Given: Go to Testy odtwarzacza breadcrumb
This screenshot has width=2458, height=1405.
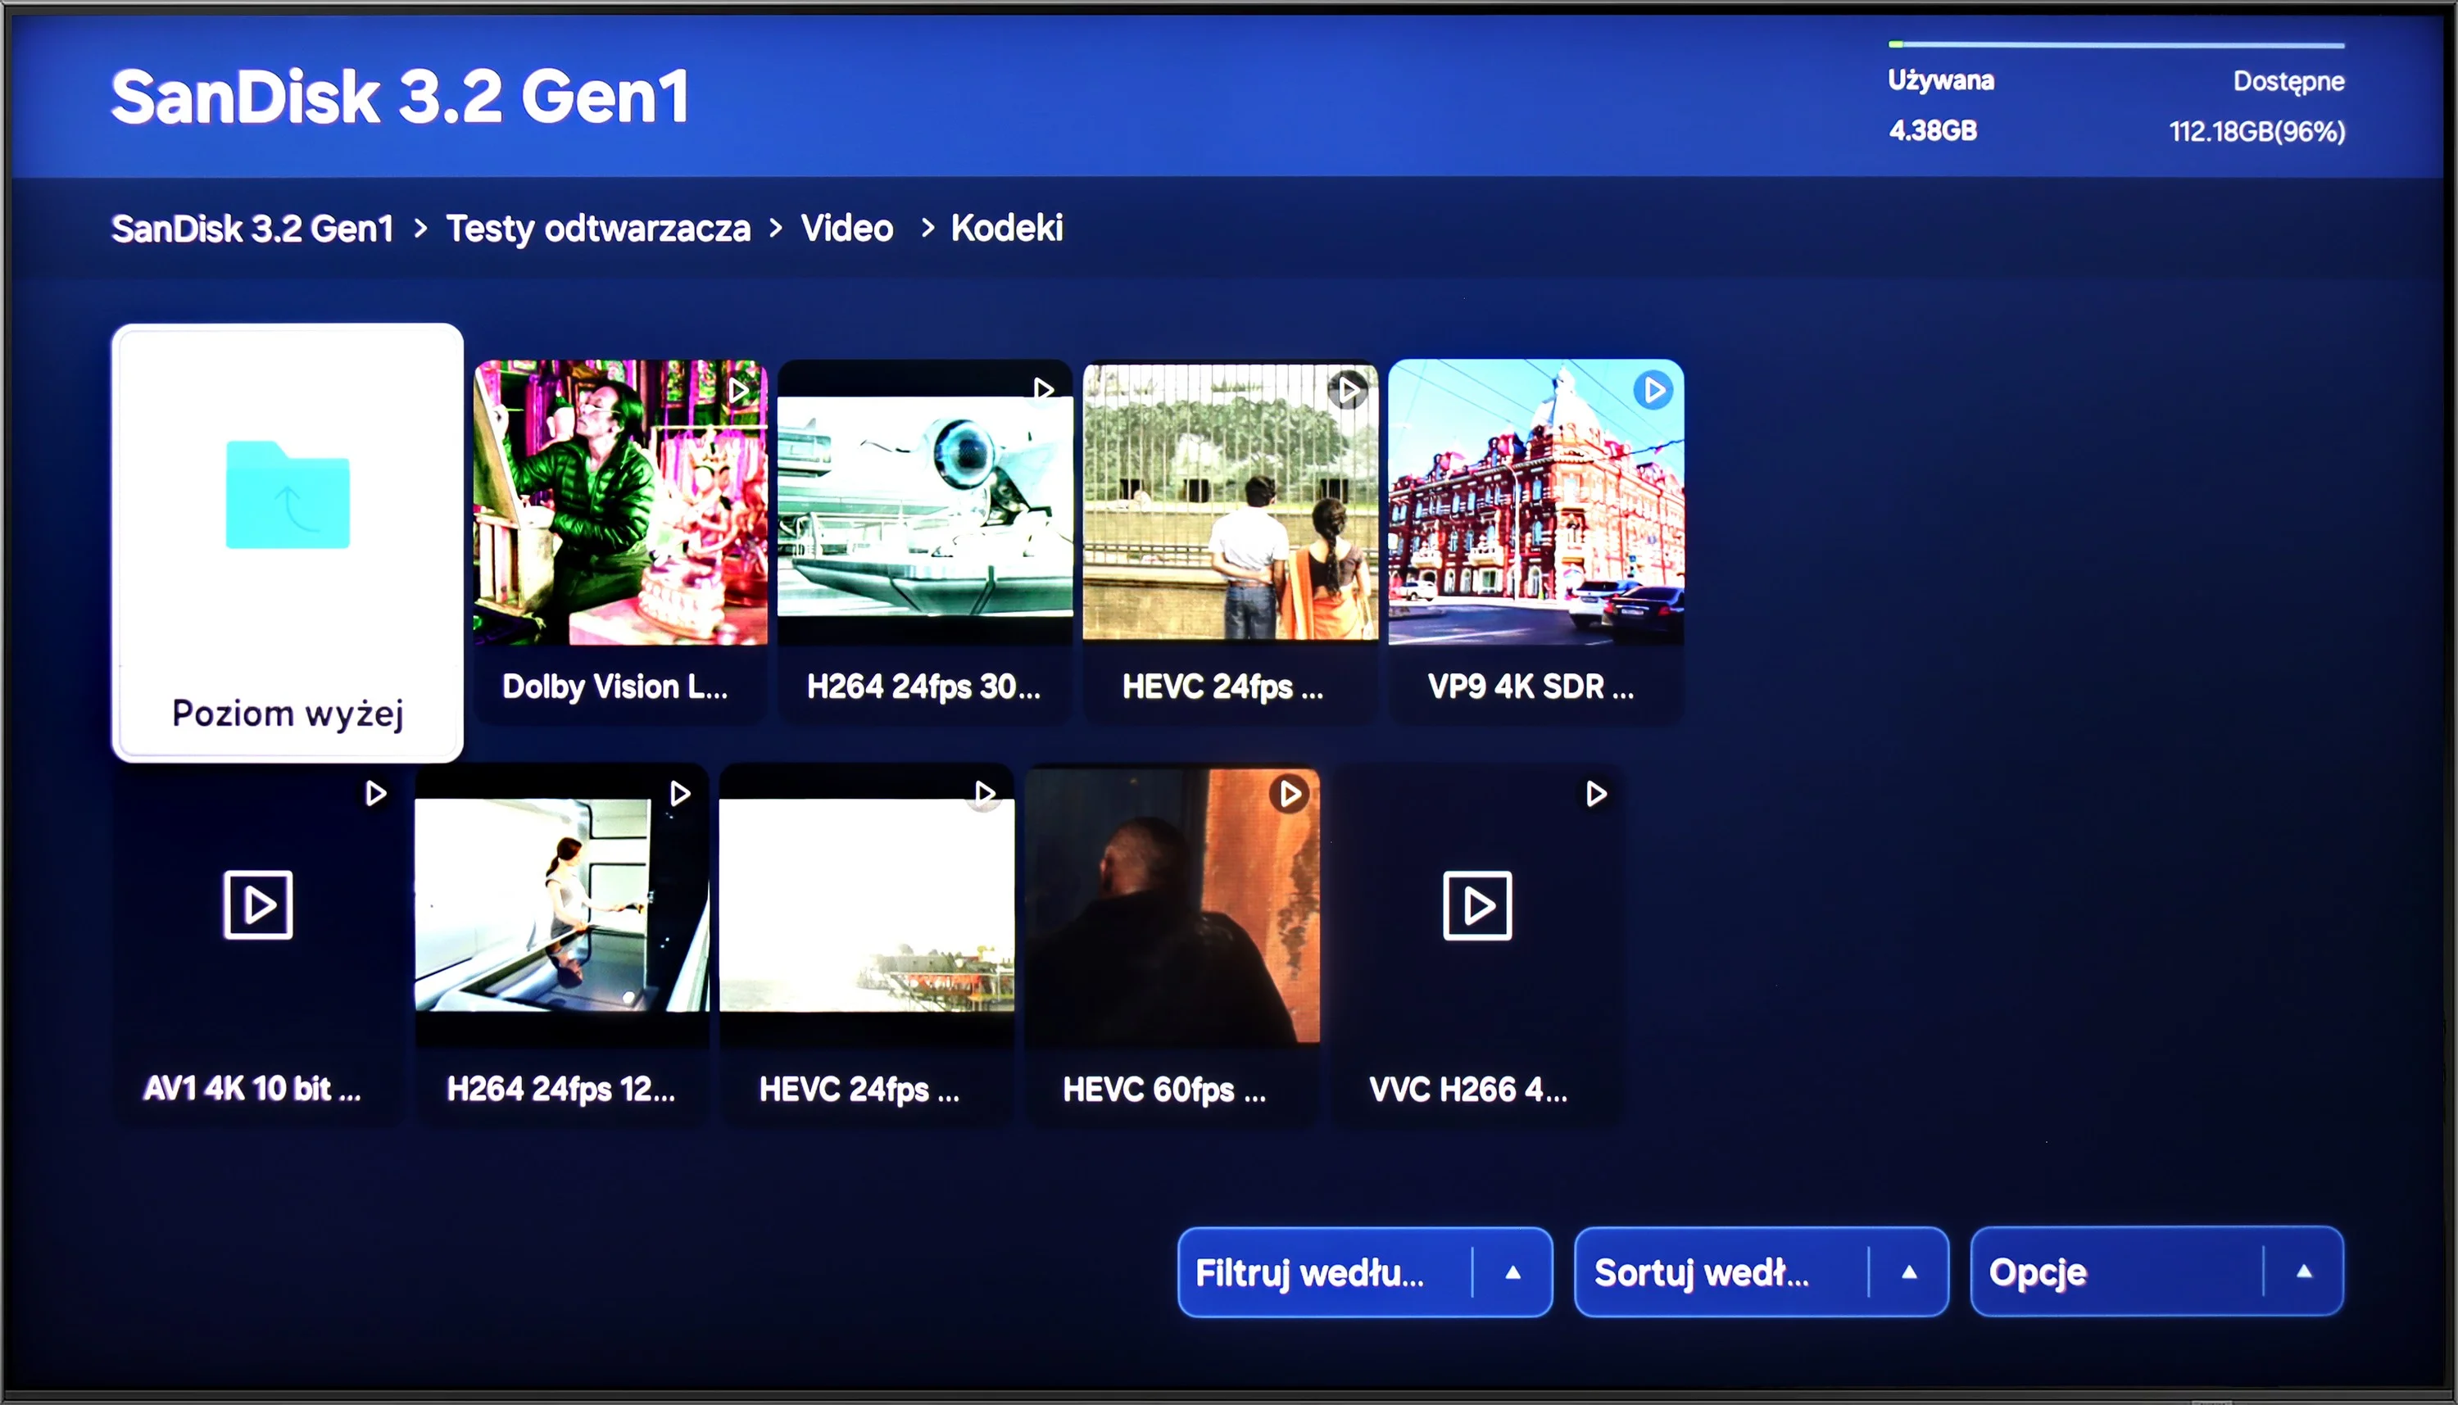Looking at the screenshot, I should (x=598, y=229).
